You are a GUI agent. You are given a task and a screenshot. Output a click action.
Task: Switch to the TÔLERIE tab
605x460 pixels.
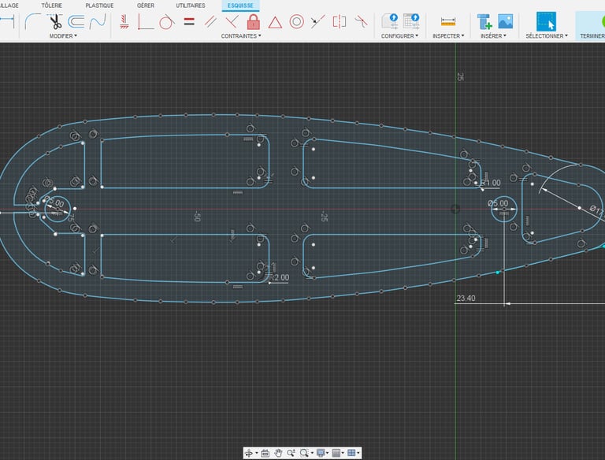(52, 6)
